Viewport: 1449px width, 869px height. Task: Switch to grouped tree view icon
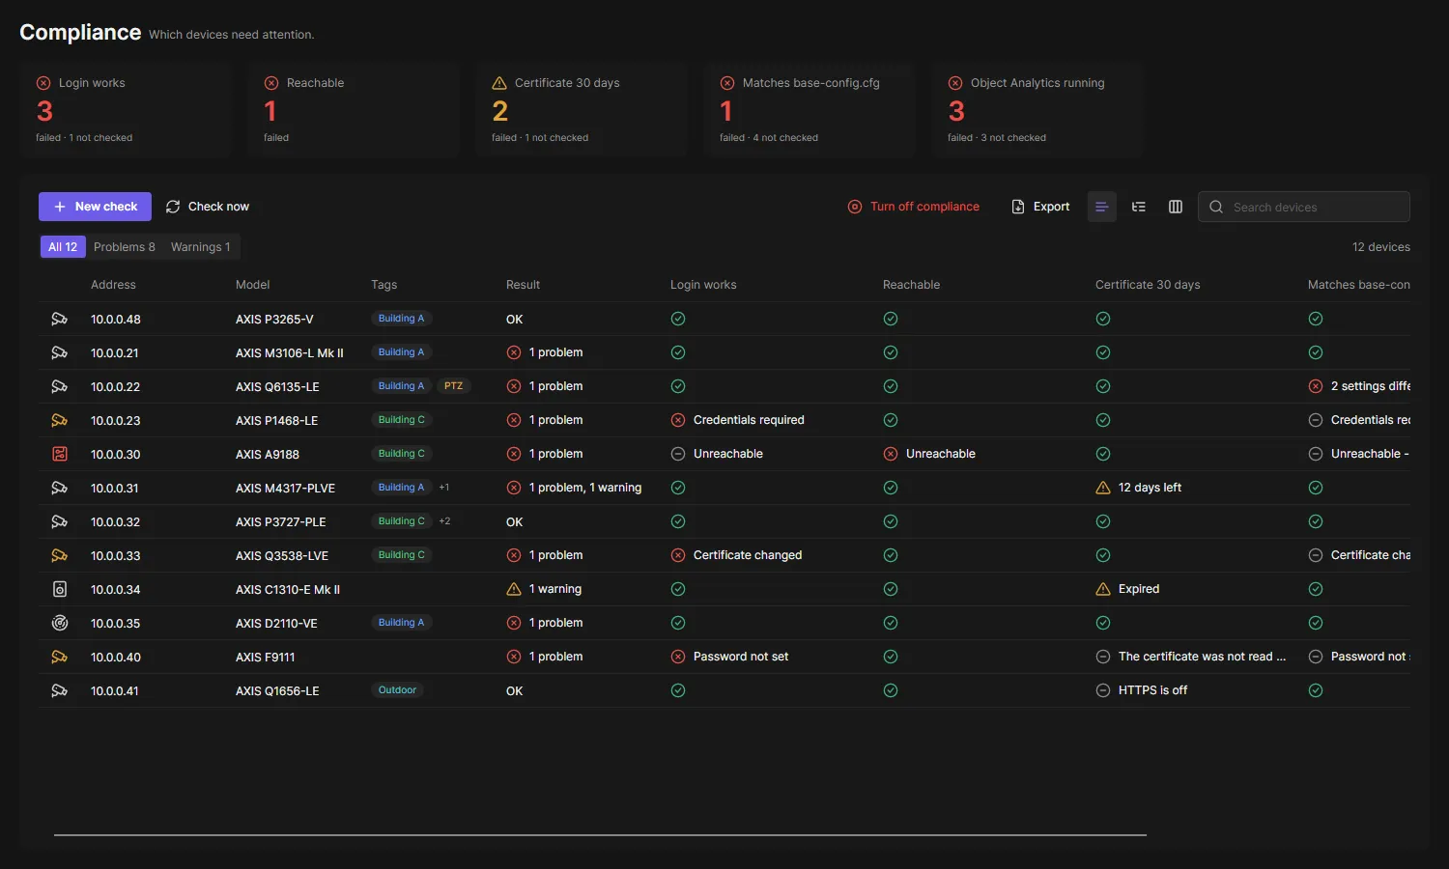[x=1139, y=207]
